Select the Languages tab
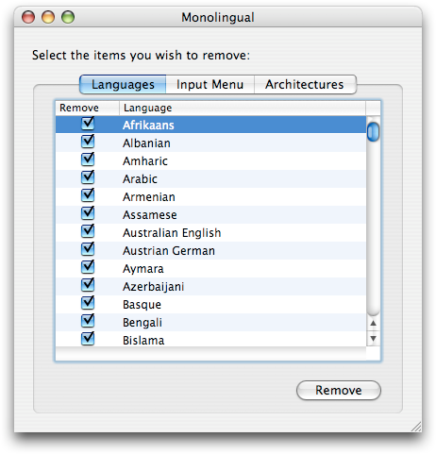This screenshot has height=454, width=436. click(123, 84)
